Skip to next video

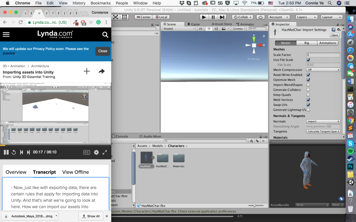(x=29, y=152)
